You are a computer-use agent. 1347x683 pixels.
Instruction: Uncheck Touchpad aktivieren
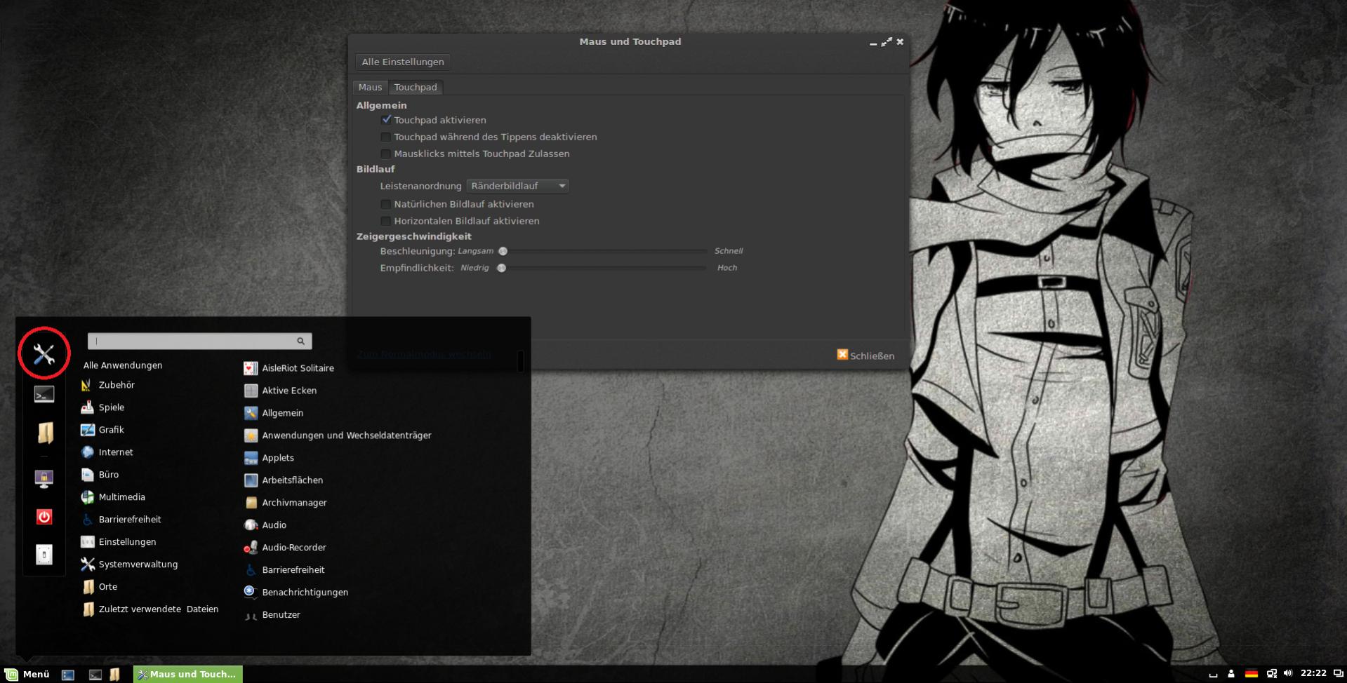385,120
